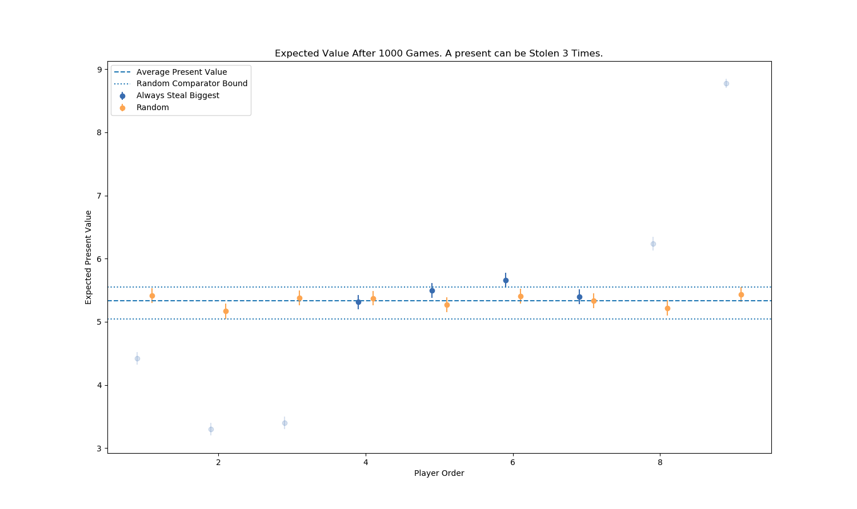Click the x-axis tick label 2
The width and height of the screenshot is (857, 509).
point(218,462)
